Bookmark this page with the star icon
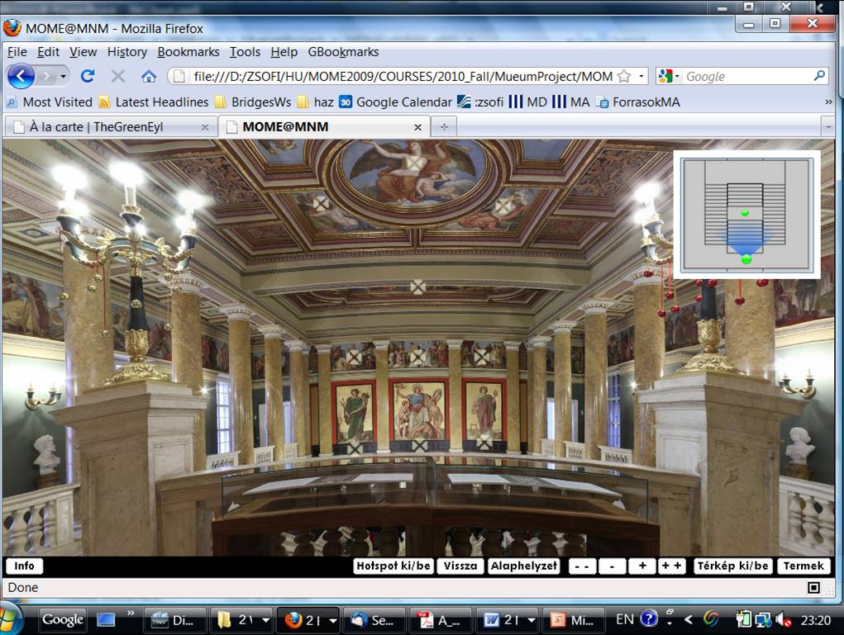The width and height of the screenshot is (844, 635). (624, 76)
